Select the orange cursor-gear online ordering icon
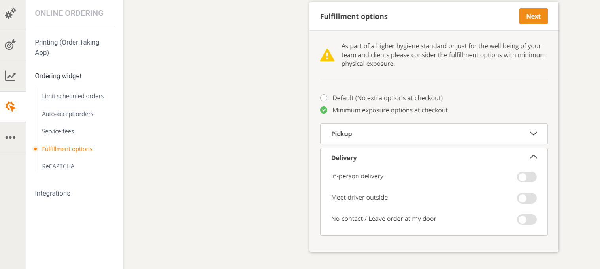Image resolution: width=600 pixels, height=269 pixels. coord(11,106)
